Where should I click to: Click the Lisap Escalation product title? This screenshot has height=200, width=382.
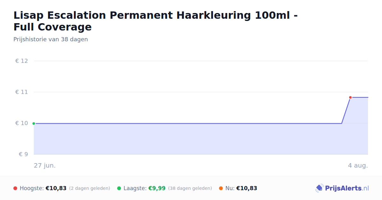[x=156, y=21]
